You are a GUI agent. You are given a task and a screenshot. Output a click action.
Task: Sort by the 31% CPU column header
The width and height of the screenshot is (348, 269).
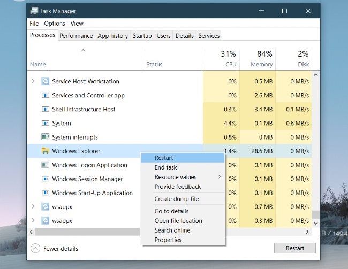(221, 59)
